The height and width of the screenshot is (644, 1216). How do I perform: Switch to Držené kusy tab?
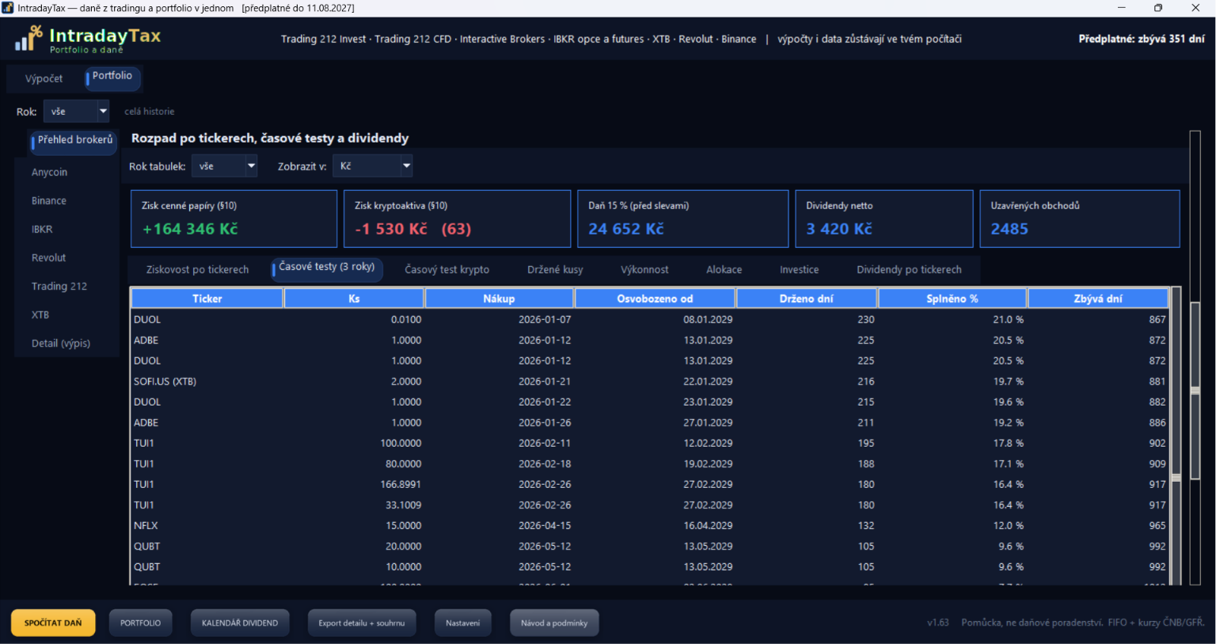(555, 269)
